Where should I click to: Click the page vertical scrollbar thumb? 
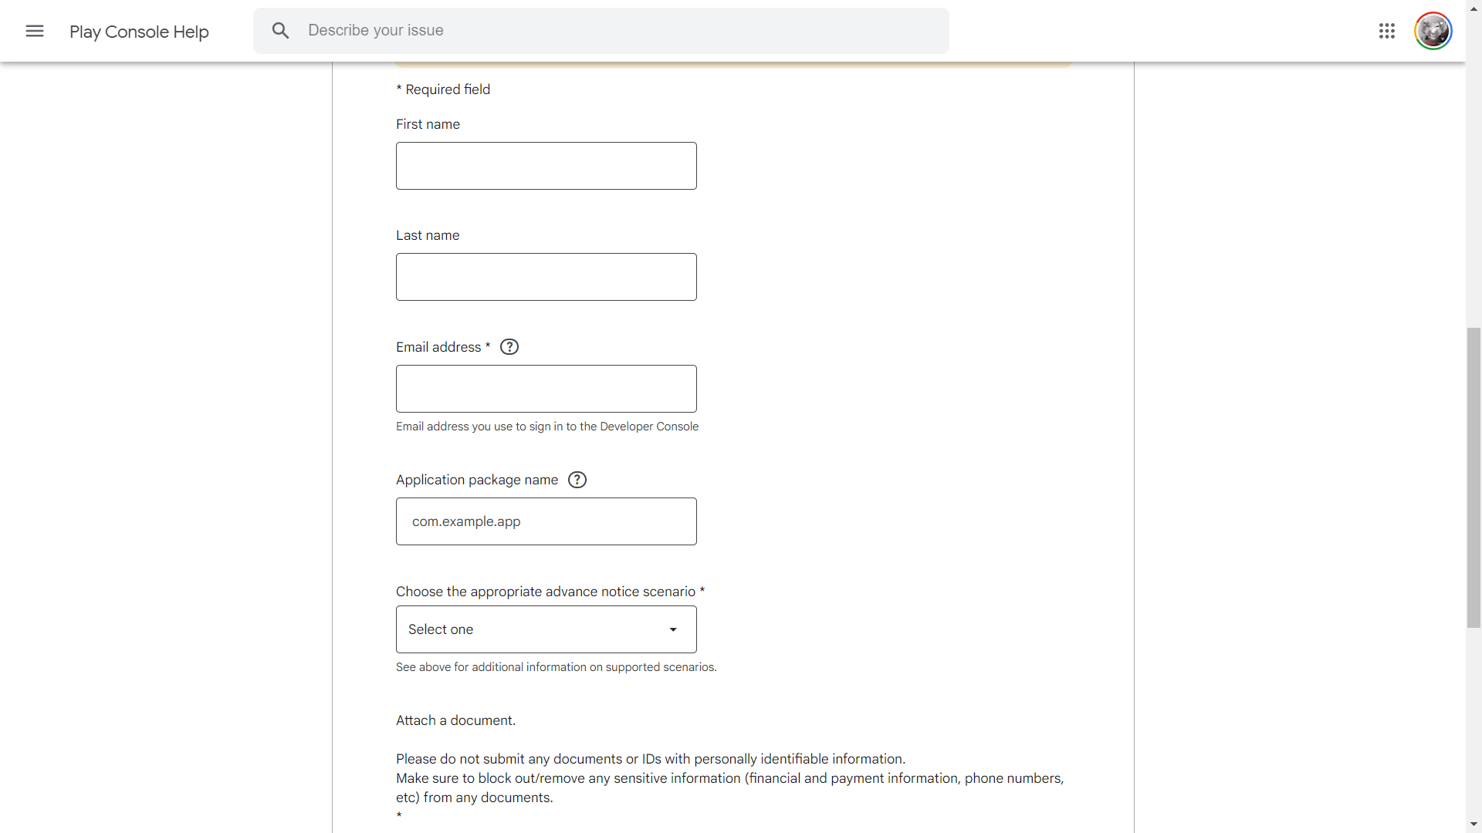1474,478
